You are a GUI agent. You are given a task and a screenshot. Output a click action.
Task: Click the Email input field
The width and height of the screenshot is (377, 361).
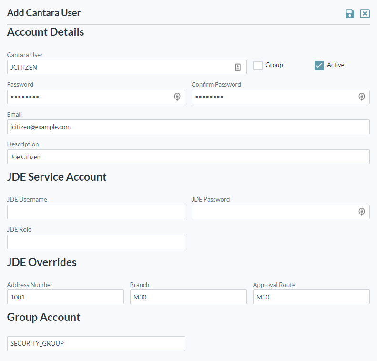coord(188,127)
